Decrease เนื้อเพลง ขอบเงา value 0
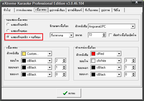This screenshot has height=101, width=144. coord(64,76)
